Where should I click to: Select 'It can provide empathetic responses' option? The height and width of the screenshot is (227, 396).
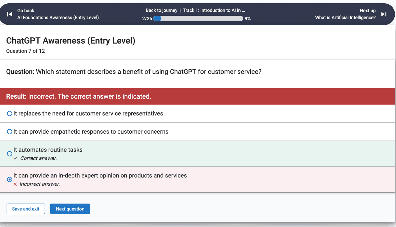[x=10, y=132]
